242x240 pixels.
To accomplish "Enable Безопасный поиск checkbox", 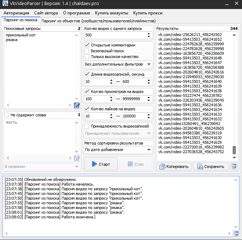I will point(87,51).
